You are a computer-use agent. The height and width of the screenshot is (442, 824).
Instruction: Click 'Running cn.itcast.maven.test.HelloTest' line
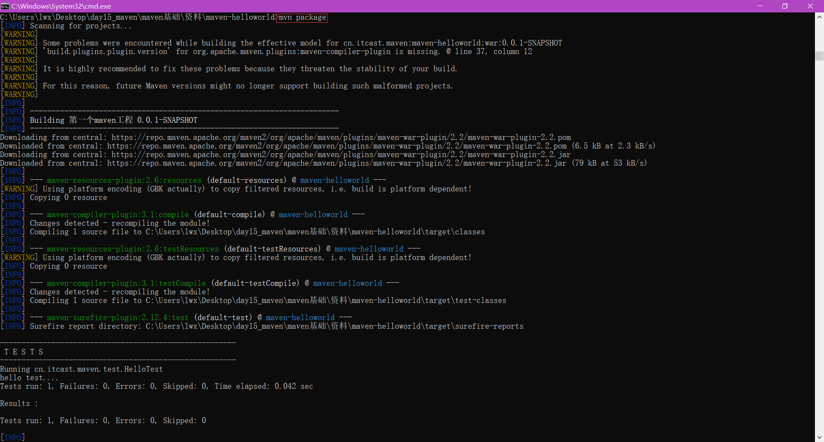(82, 369)
